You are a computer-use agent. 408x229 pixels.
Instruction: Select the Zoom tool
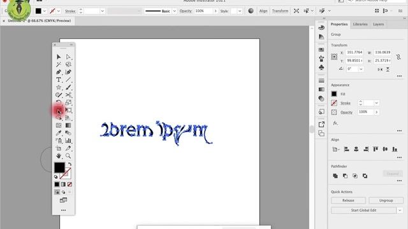[68, 156]
